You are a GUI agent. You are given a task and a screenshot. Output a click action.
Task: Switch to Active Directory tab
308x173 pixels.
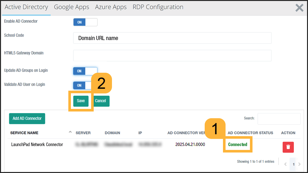[x=26, y=7]
